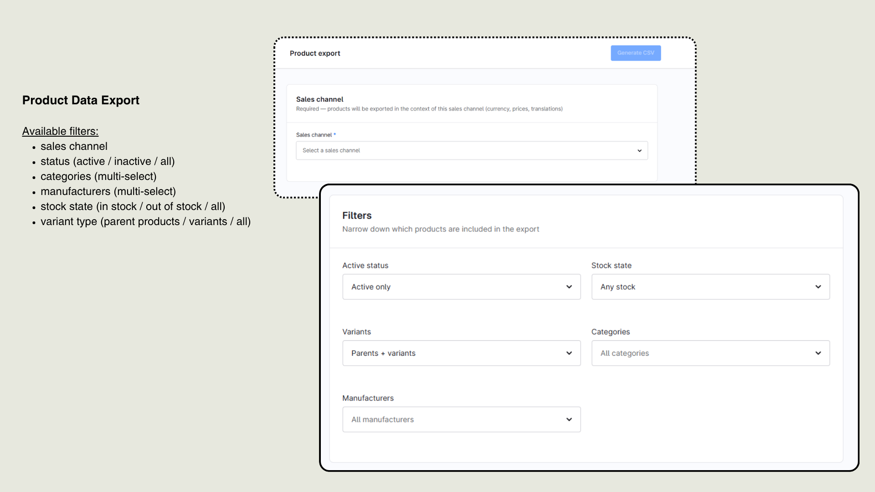This screenshot has height=492, width=875.
Task: Click the chevron in the Categories field
Action: pos(818,353)
